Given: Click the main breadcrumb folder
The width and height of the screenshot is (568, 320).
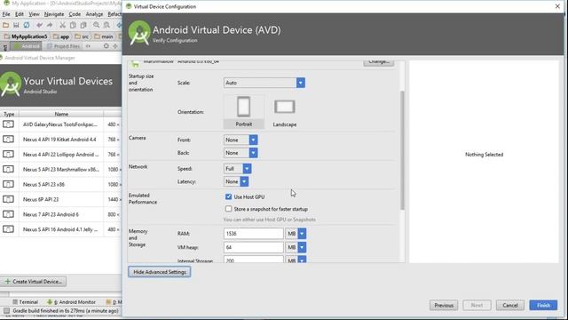Looking at the screenshot, I should pyautogui.click(x=104, y=36).
